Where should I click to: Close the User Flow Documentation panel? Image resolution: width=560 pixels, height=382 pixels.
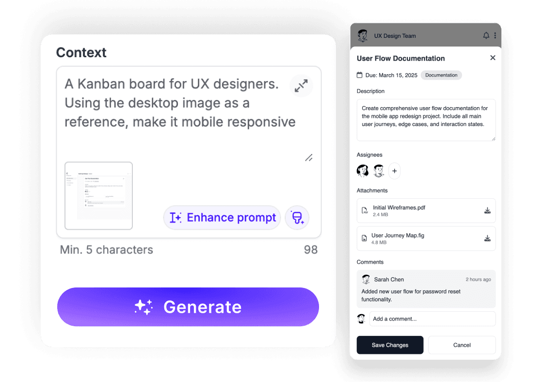(x=493, y=58)
